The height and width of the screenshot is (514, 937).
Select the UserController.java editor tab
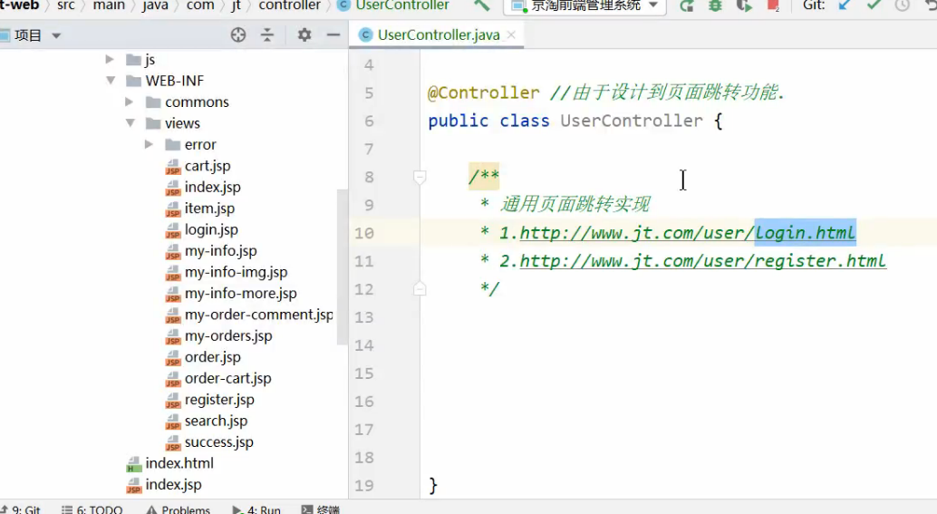click(x=439, y=35)
